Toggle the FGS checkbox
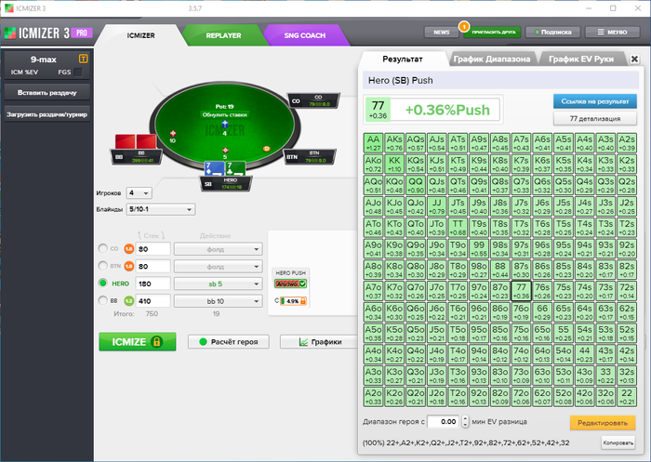This screenshot has height=462, width=651. [77, 72]
